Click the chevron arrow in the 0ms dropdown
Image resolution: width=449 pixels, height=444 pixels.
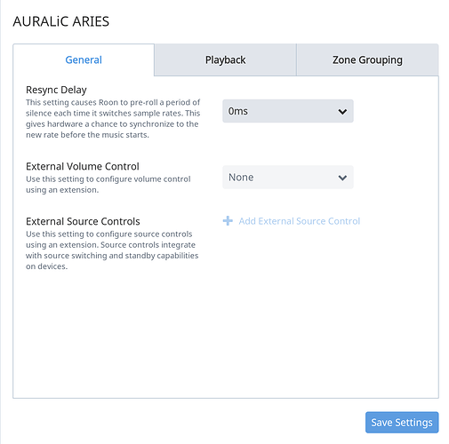click(x=342, y=112)
